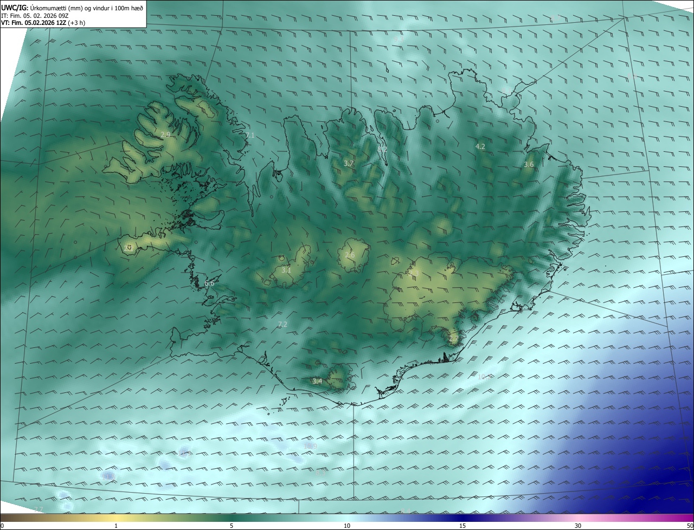Select the 7.1 value label
The width and height of the screenshot is (694, 530).
pyautogui.click(x=249, y=135)
